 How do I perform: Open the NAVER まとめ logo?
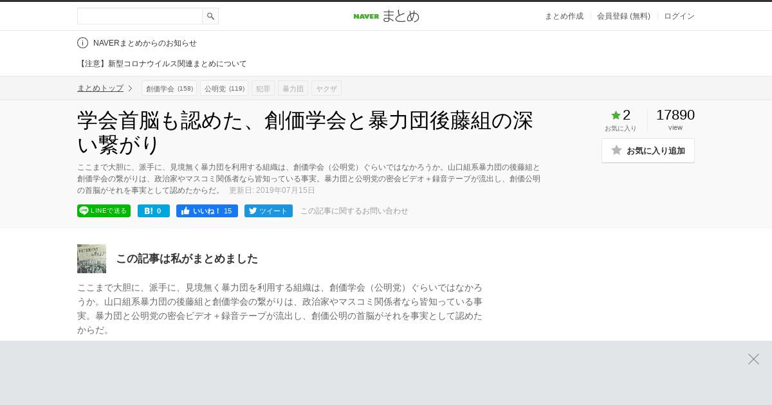[386, 16]
